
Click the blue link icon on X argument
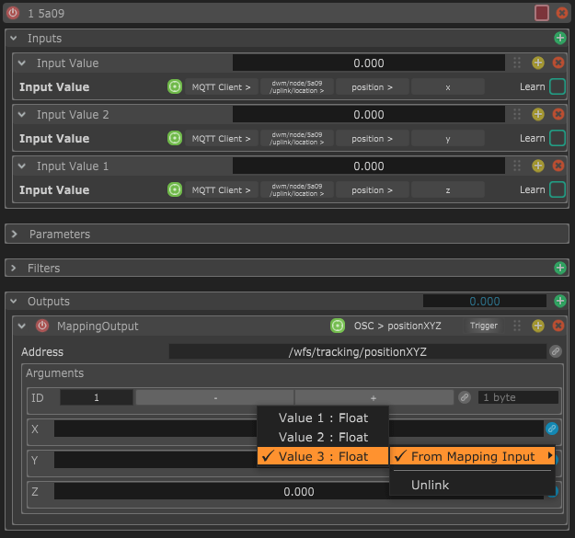tap(552, 429)
